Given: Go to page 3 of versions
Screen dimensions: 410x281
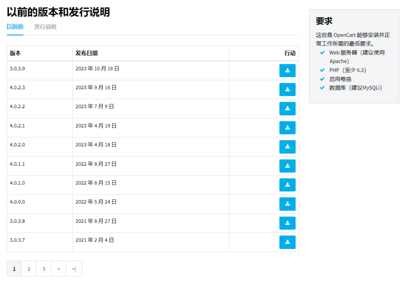Looking at the screenshot, I should point(44,269).
